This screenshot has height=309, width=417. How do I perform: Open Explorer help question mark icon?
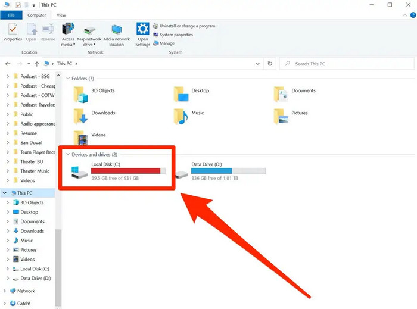click(413, 15)
